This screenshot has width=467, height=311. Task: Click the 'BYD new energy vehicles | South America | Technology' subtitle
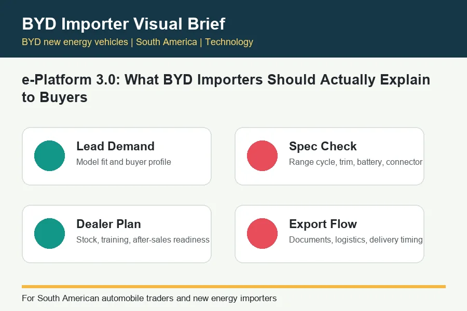(138, 42)
